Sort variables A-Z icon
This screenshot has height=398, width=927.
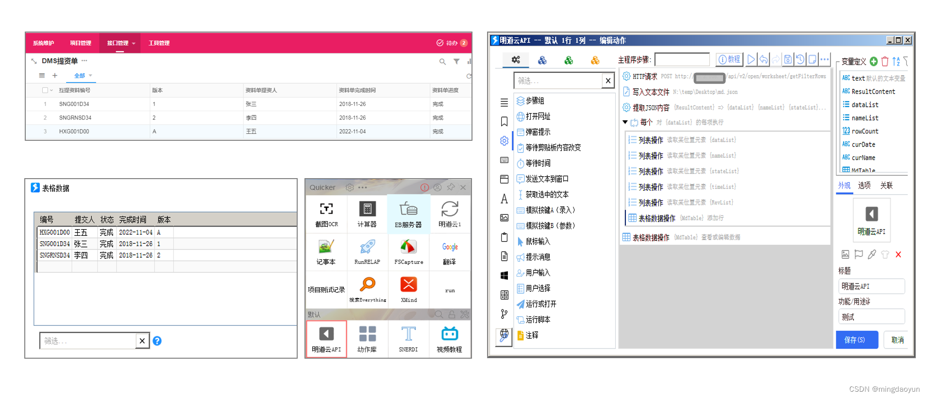click(x=896, y=61)
